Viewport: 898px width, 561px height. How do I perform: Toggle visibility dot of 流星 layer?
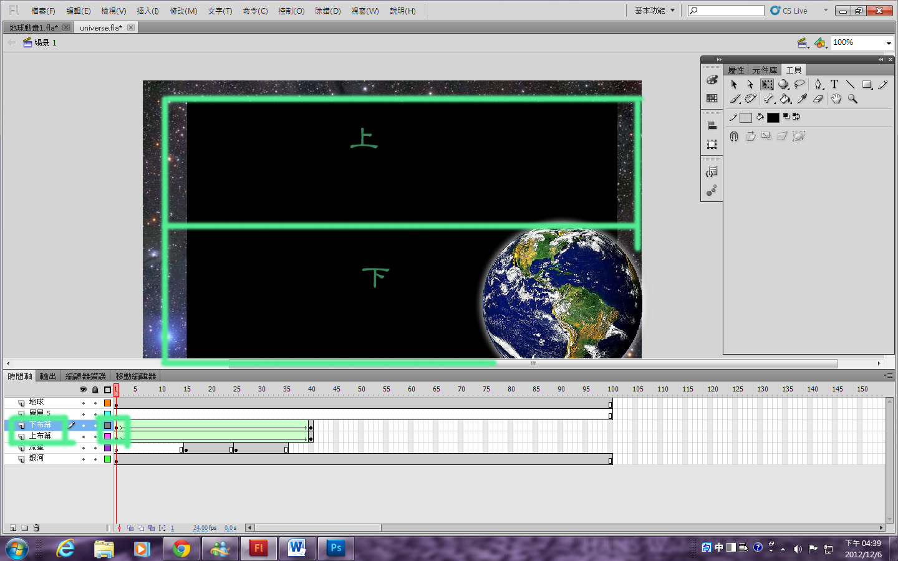pyautogui.click(x=83, y=448)
